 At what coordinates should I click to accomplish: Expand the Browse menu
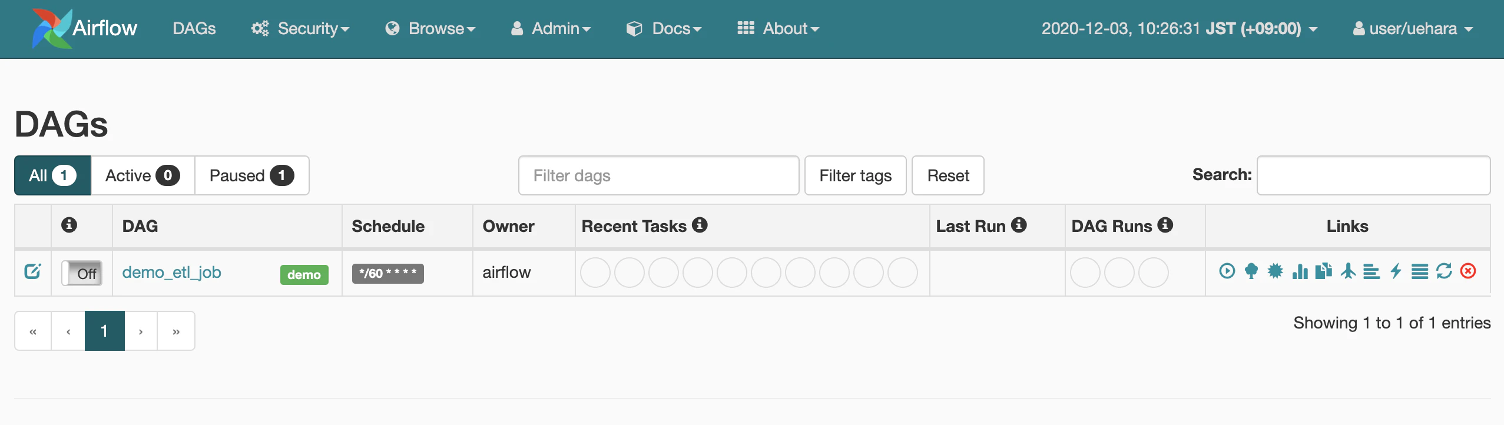(x=430, y=28)
